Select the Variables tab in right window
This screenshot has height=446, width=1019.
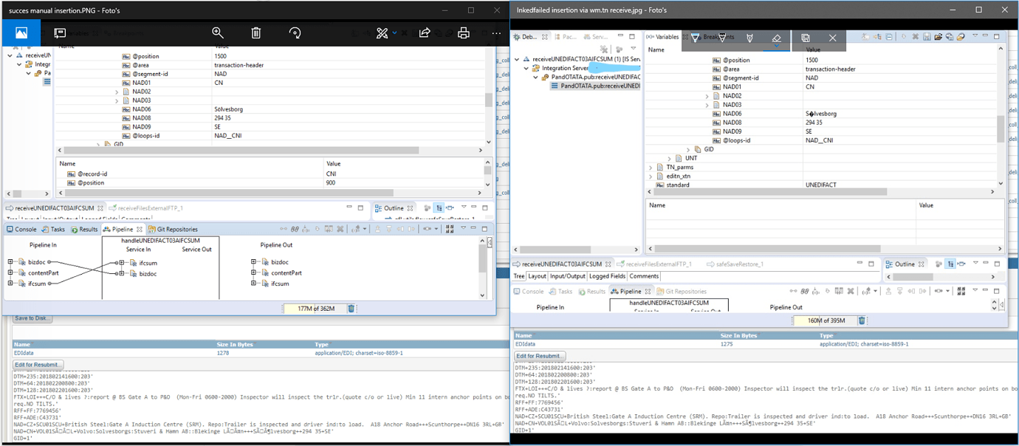point(662,36)
